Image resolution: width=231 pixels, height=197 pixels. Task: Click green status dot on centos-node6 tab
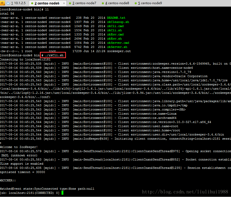click(32, 3)
